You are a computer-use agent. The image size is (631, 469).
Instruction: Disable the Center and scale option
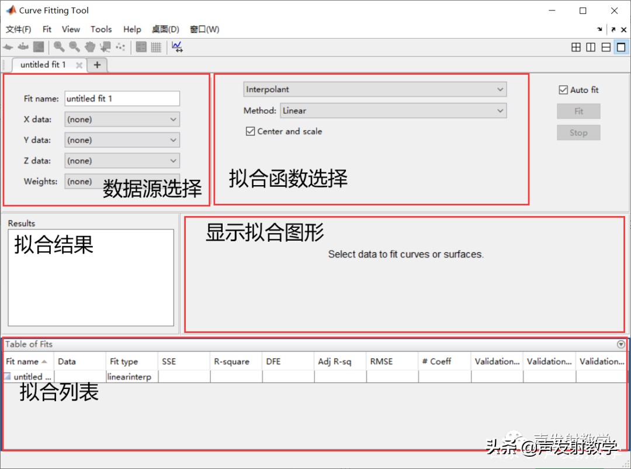[250, 131]
